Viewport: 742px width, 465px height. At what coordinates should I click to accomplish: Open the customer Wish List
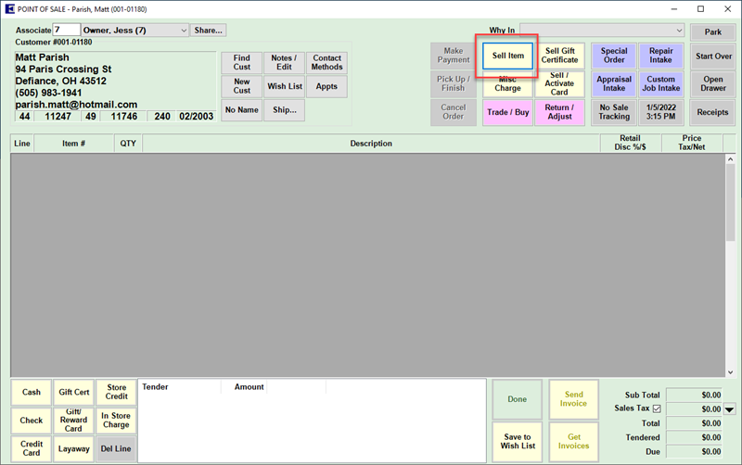pos(285,86)
